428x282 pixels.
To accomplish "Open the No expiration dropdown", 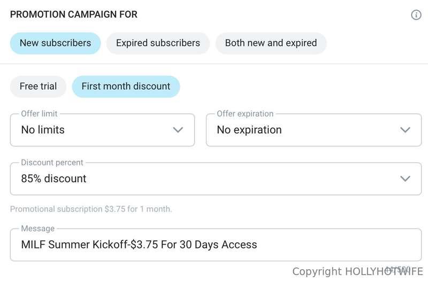I will tap(314, 130).
